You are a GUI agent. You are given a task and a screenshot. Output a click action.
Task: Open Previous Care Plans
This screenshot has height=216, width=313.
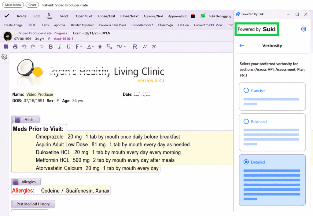click(x=112, y=25)
